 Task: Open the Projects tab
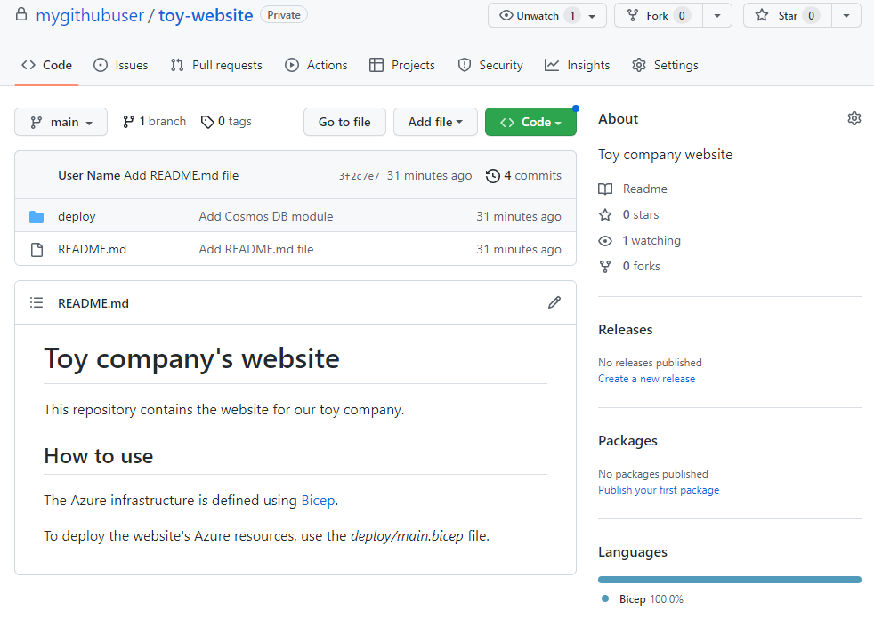[402, 65]
